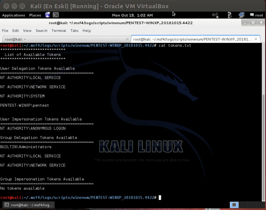The height and width of the screenshot is (210, 266).
Task: Click the workspace switcher terminal icon
Action: click(234, 205)
